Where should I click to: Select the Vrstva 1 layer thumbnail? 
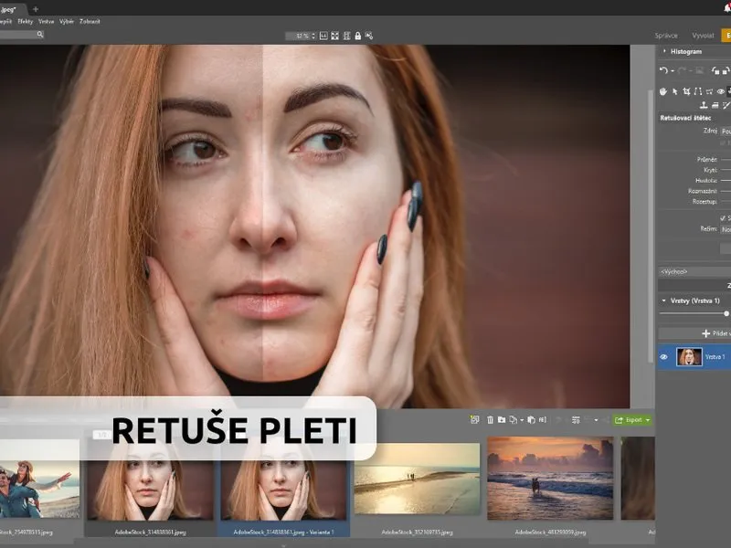coord(689,357)
